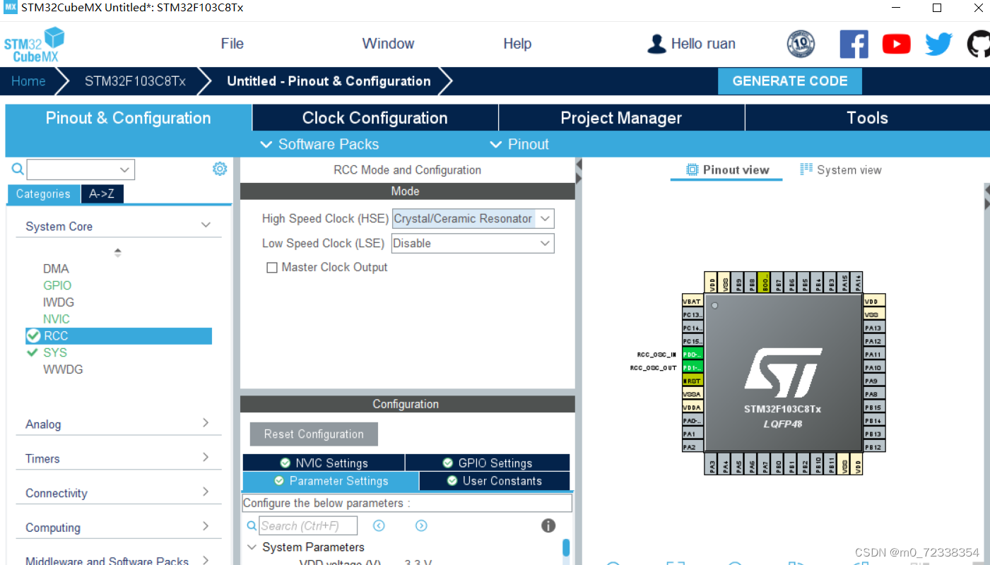This screenshot has width=990, height=565.
Task: Click the PA13 pin on the chip
Action: coord(874,328)
